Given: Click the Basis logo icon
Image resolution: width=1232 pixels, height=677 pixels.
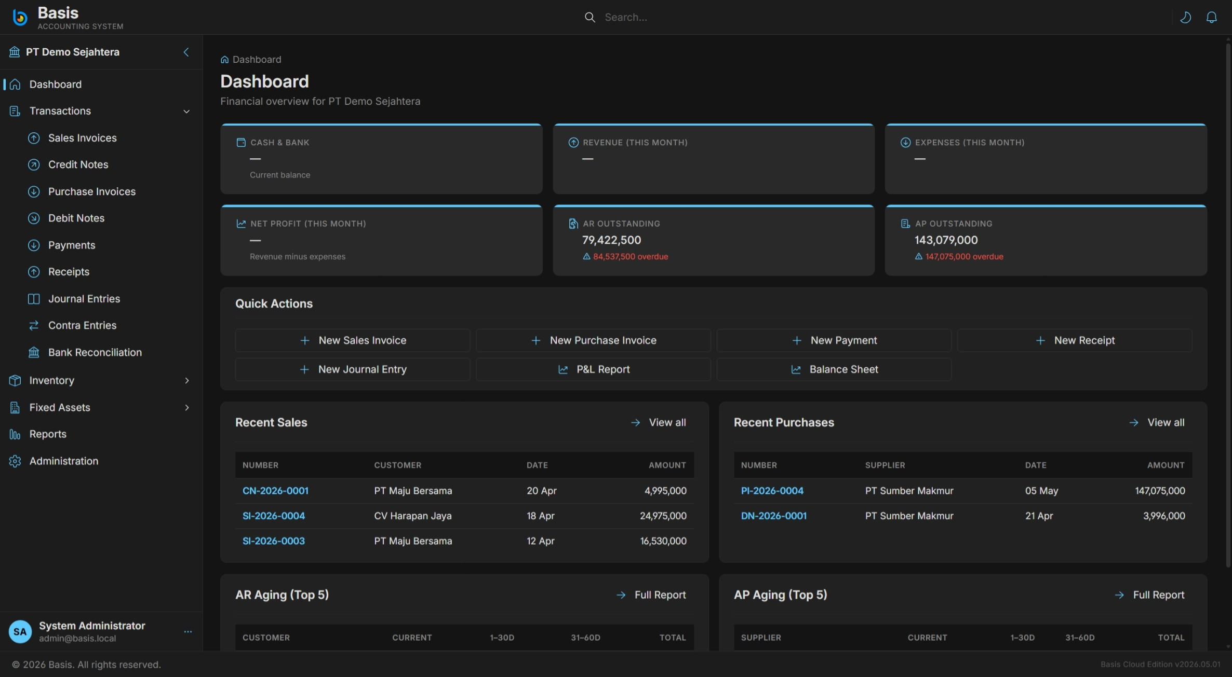Looking at the screenshot, I should point(20,17).
